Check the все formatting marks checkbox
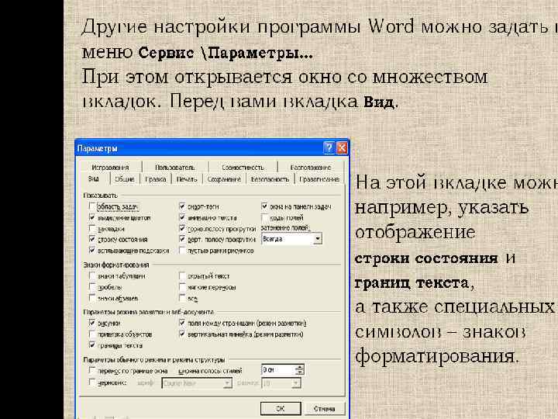 click(182, 298)
